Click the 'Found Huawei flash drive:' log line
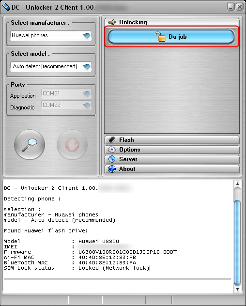Viewport: 246px width, 306px height. [x=46, y=230]
